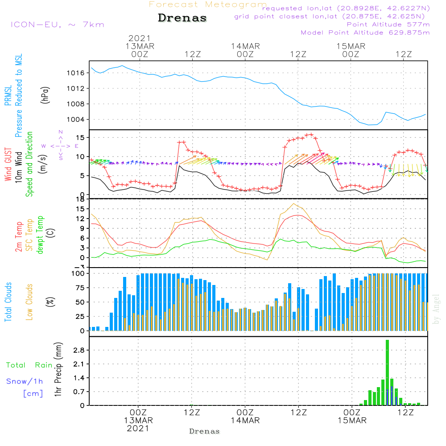Image resolution: width=446 pixels, height=446 pixels.
Task: Click the 'Model Point Altitude 629.875m' text
Action: pos(365,33)
